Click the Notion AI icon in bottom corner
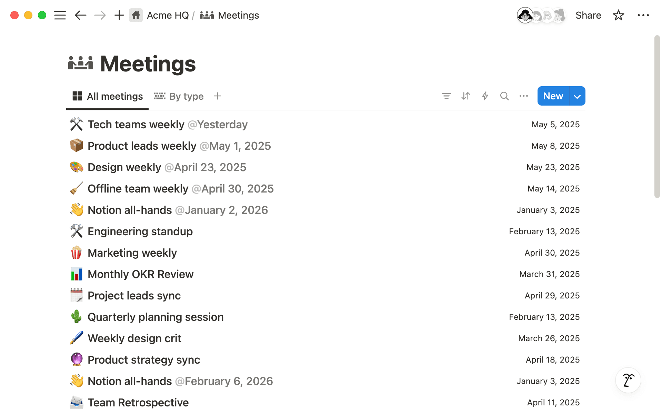 (628, 380)
